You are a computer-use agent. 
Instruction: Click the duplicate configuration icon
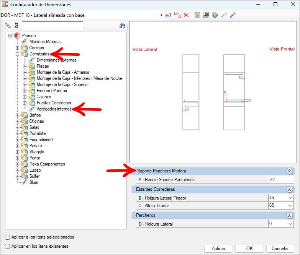coord(177,15)
